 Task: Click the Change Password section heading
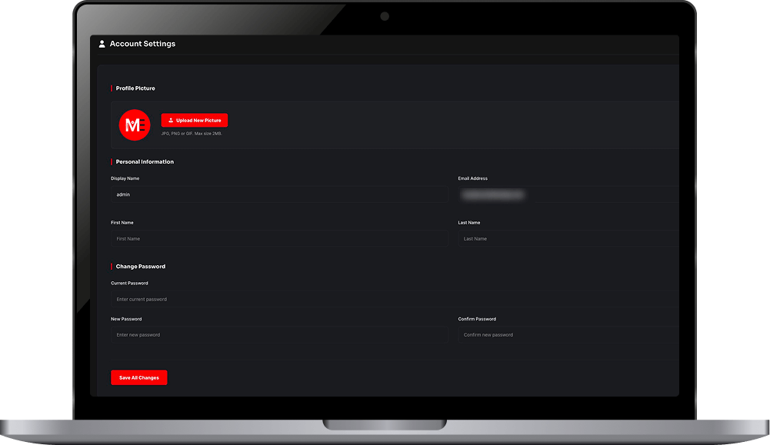tap(141, 266)
